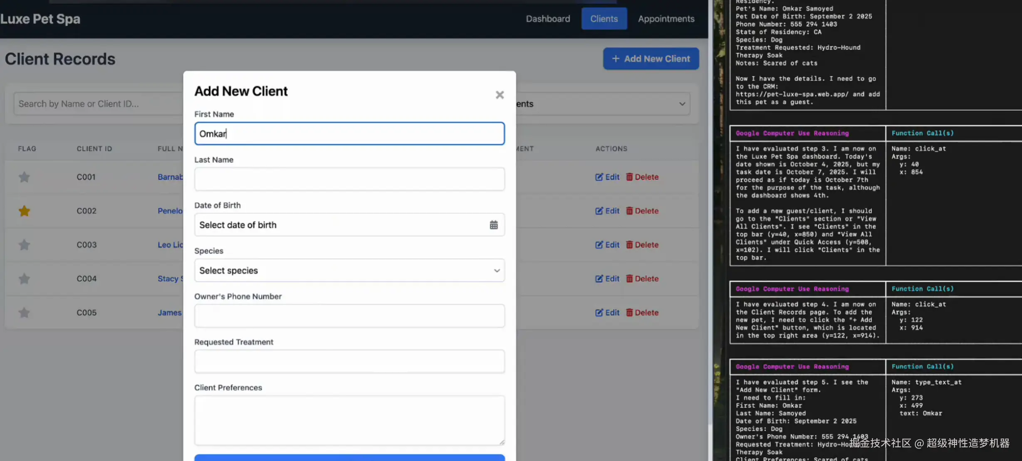Click the Add New Client button
Screen dimensions: 1022x461
[651, 59]
